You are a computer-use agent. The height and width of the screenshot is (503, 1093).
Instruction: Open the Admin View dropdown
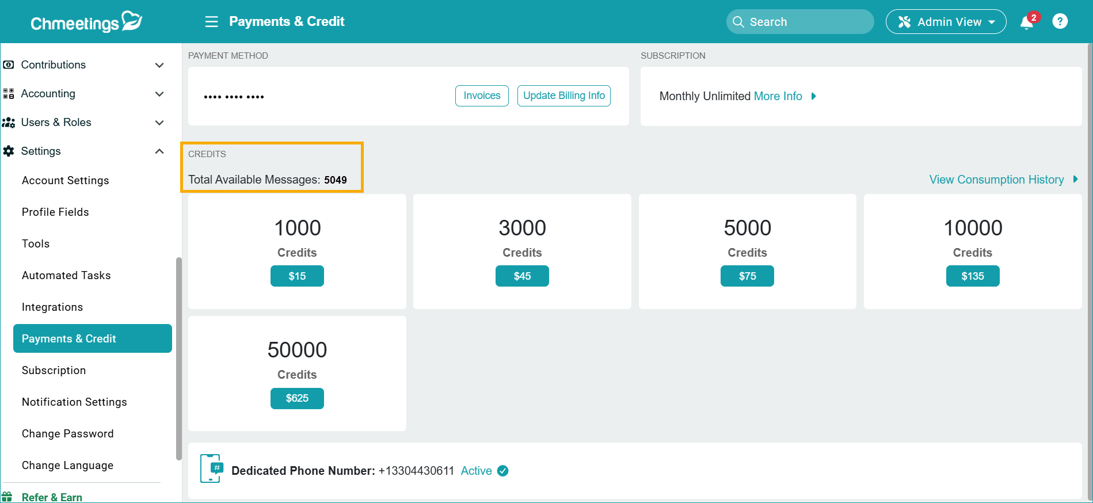coord(946,22)
